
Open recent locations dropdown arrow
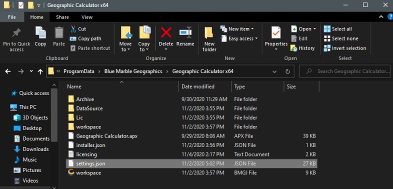[x=31, y=71]
